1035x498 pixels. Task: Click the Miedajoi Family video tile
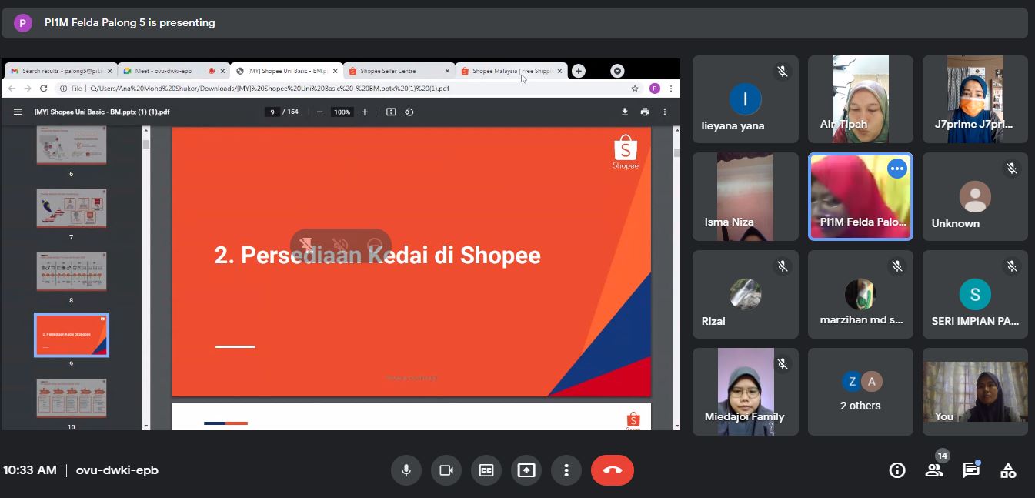[x=745, y=392]
